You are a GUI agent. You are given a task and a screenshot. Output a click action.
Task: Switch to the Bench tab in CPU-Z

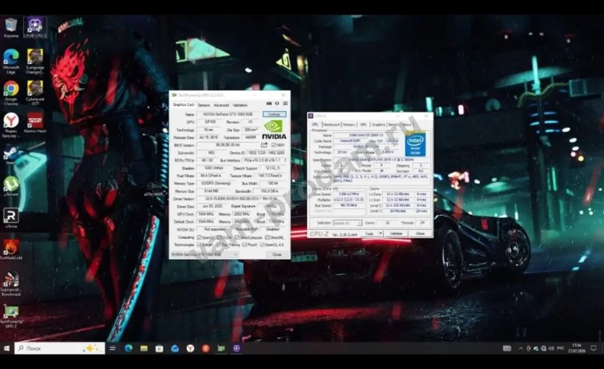[393, 124]
